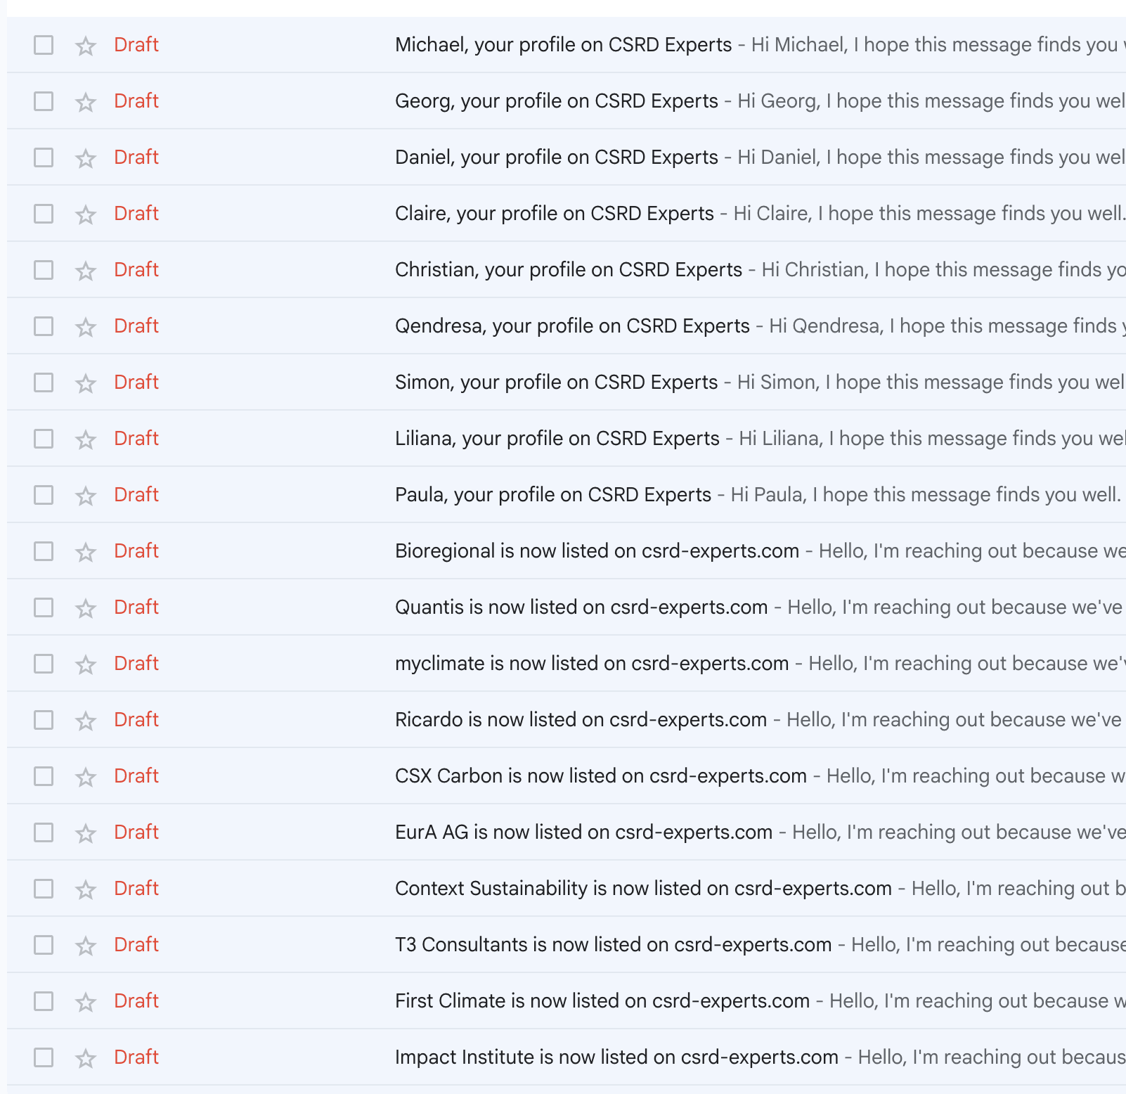Check the Bioregional draft checkbox
Viewport: 1126px width, 1094px height.
point(44,551)
